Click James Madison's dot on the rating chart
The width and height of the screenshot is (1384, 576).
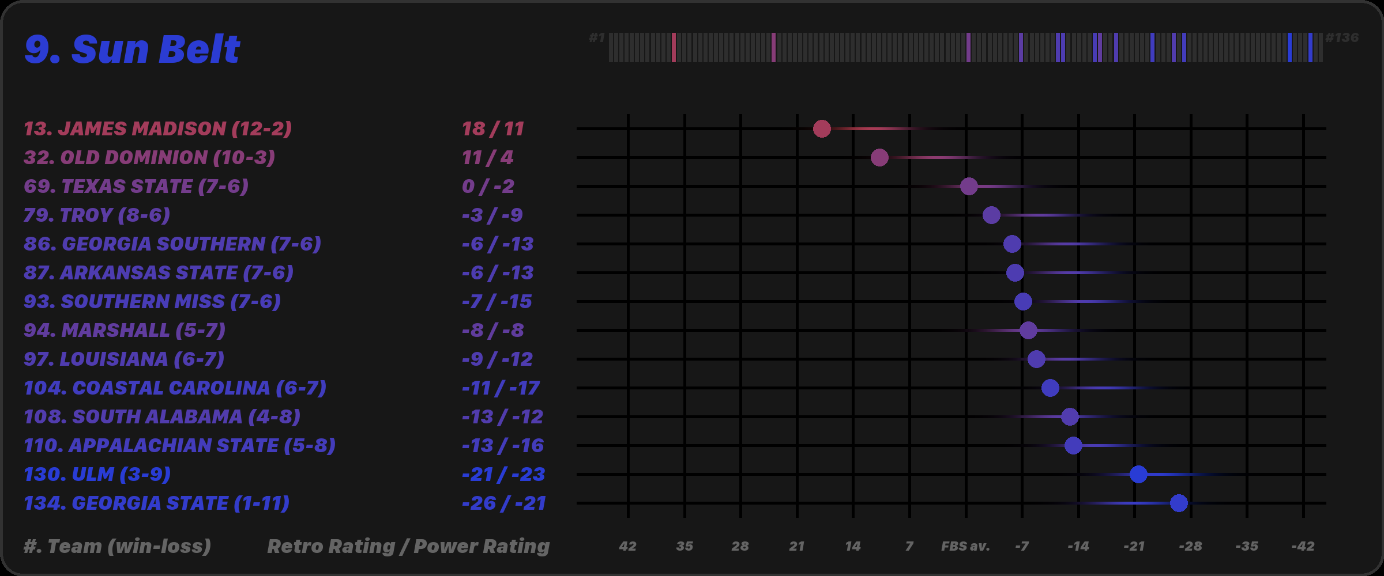(x=822, y=128)
